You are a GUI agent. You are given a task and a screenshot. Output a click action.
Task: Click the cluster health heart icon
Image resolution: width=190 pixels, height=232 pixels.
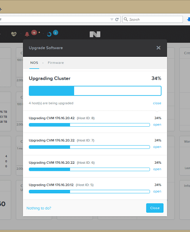pos(14,34)
